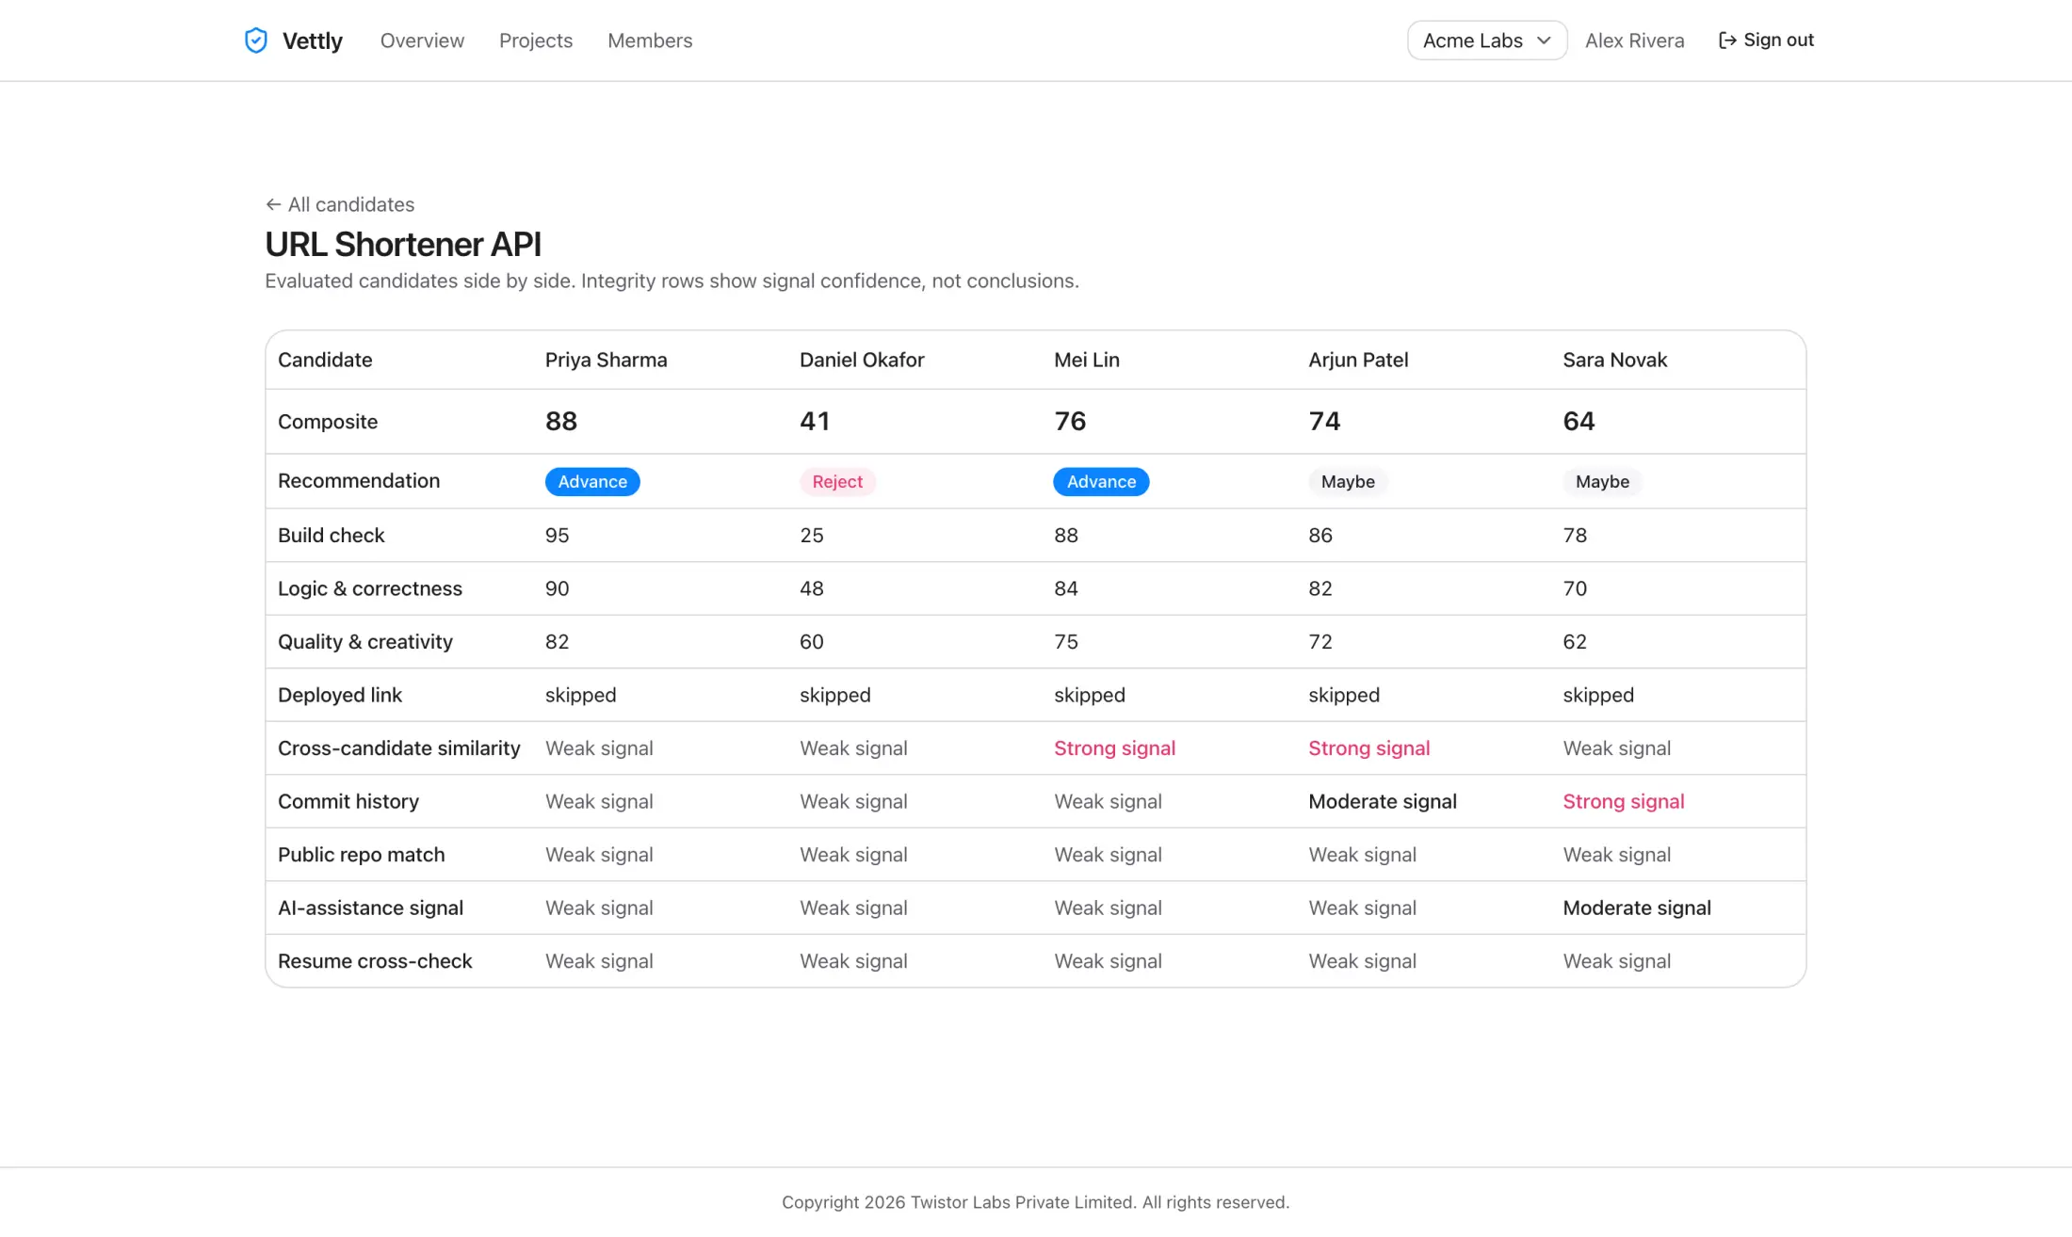The image size is (2072, 1237).
Task: Click Daniel Okafor's Reject badge
Action: point(837,481)
